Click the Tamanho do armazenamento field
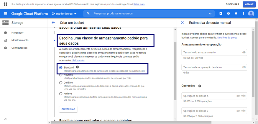The image size is (258, 124). click(214, 52)
